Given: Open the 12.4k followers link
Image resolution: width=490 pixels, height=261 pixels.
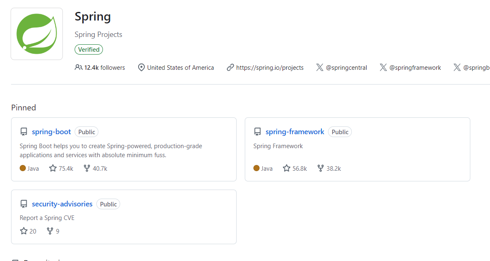Looking at the screenshot, I should point(105,68).
